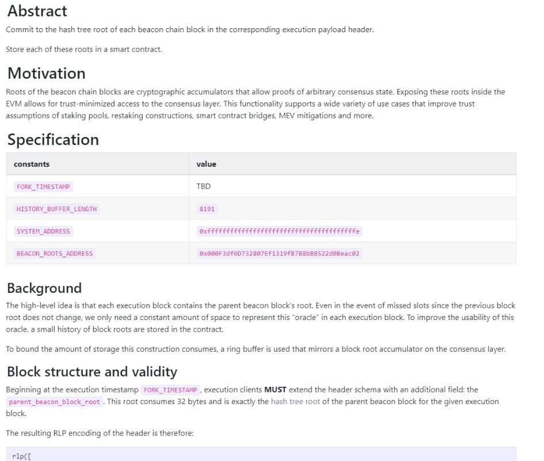This screenshot has height=461, width=544.
Task: Click HISTORY_BUFFER_LENGTH constant in table
Action: coord(56,209)
